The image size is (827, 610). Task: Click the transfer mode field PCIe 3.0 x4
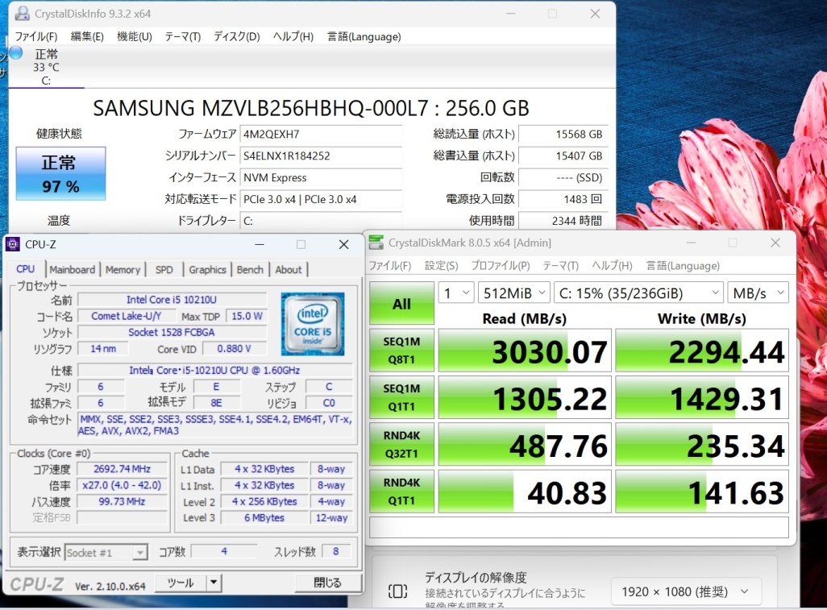coord(321,199)
